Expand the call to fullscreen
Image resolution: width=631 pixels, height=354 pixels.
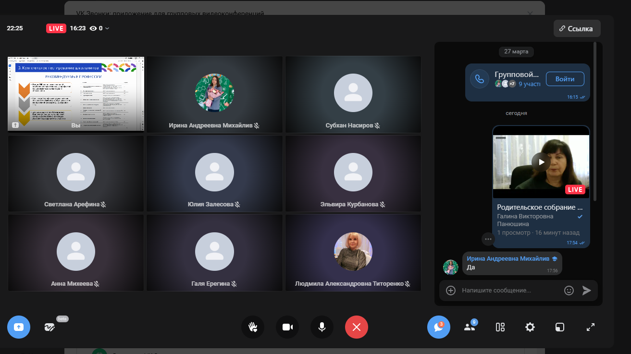click(x=591, y=327)
